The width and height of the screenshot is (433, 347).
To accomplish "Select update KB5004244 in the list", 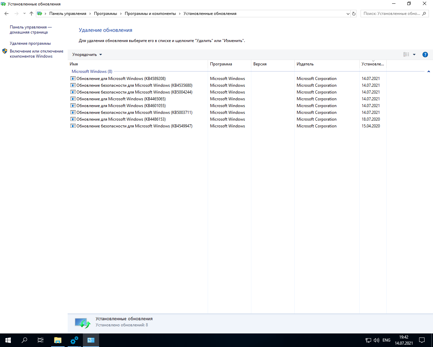I will 134,92.
